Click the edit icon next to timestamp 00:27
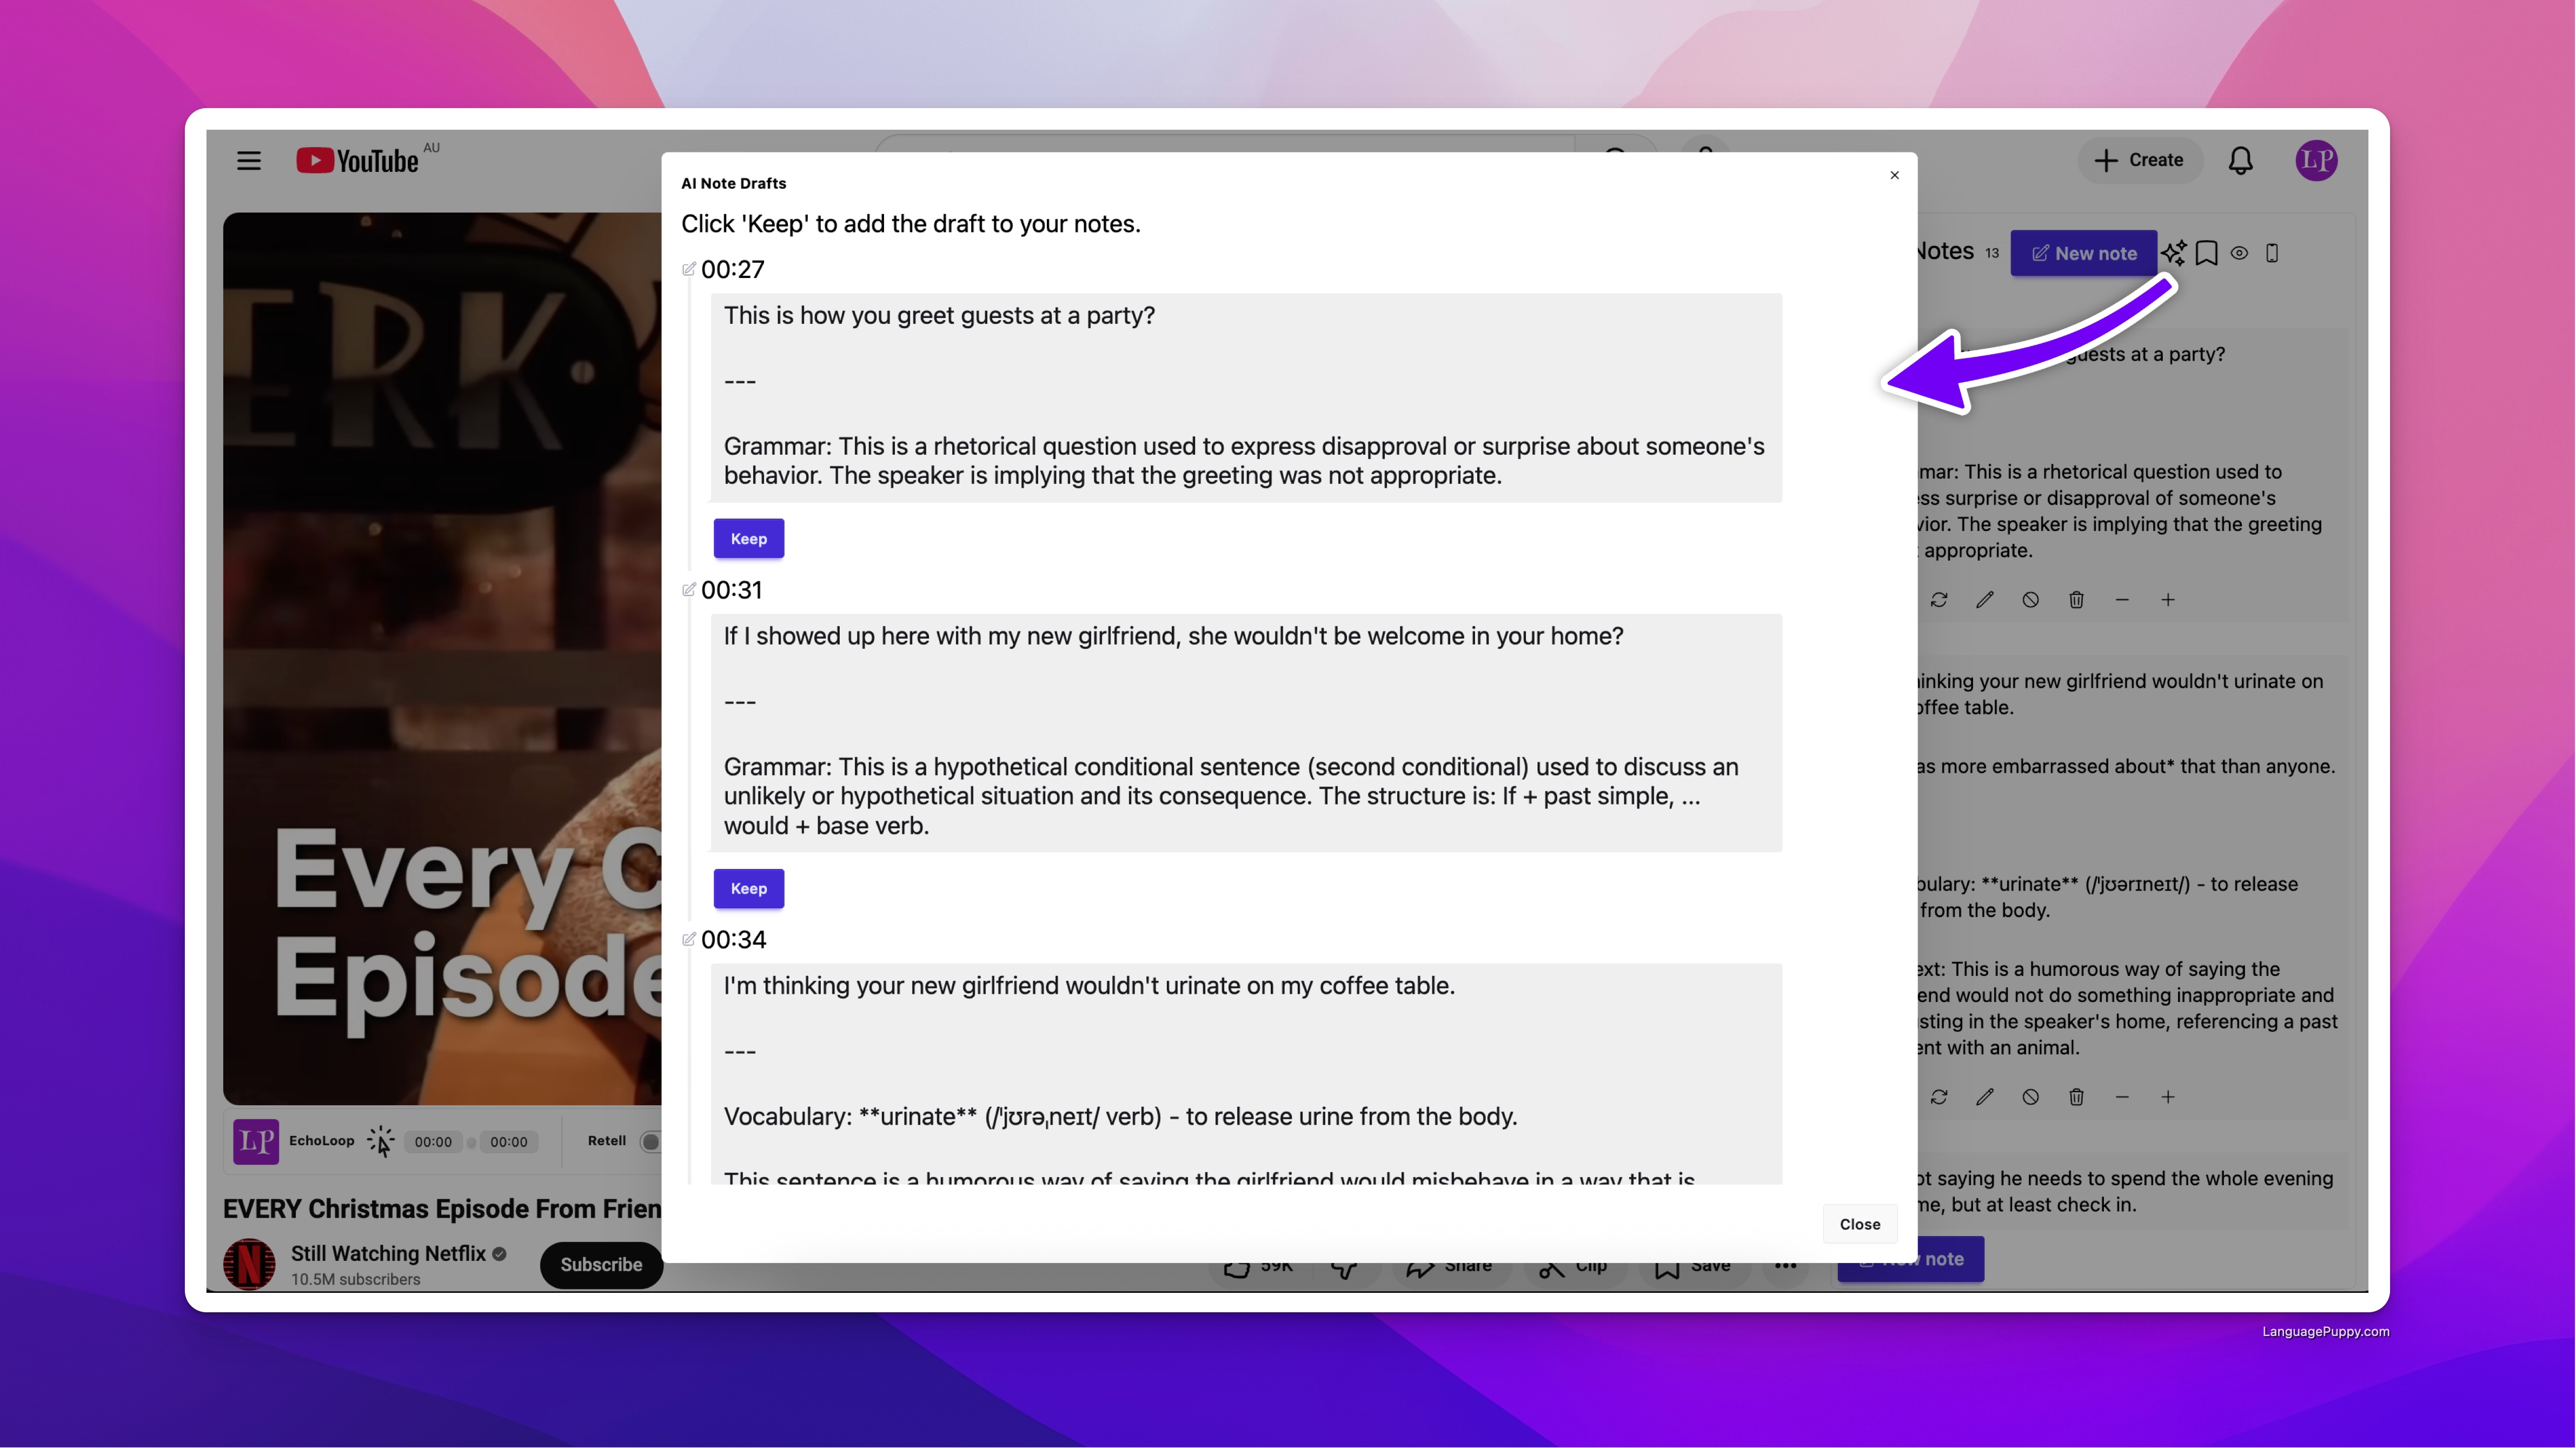The image size is (2576, 1448). tap(688, 269)
